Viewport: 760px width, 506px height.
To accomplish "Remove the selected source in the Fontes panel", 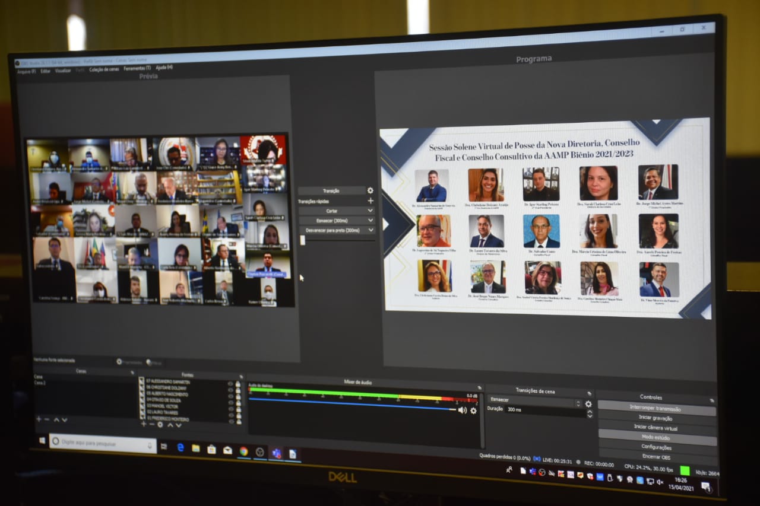I will [151, 424].
